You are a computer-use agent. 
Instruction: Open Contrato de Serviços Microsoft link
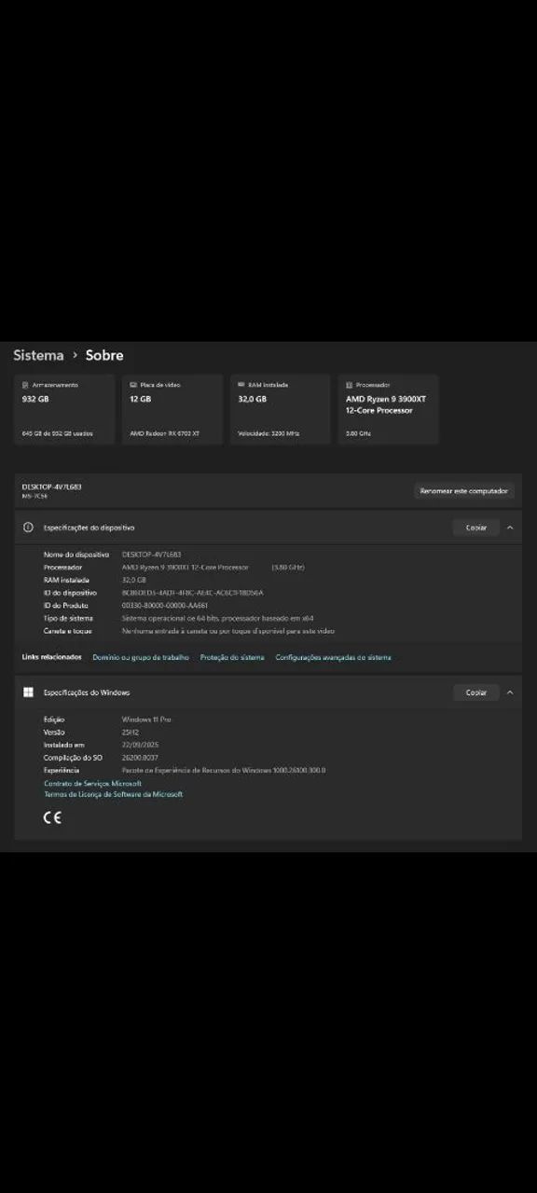coord(92,784)
